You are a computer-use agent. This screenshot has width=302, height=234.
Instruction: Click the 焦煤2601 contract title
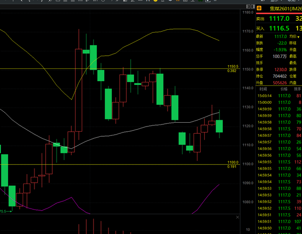(286, 8)
